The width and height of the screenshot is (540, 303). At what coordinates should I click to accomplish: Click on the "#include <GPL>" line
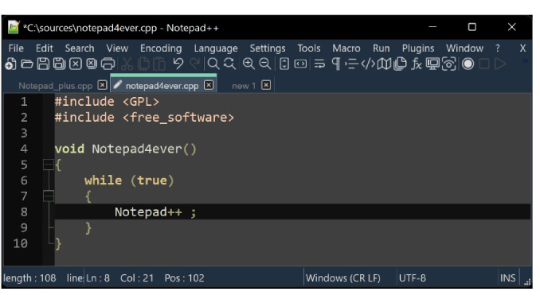(x=107, y=102)
